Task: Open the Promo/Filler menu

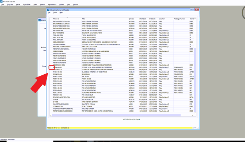Action: 27,4
